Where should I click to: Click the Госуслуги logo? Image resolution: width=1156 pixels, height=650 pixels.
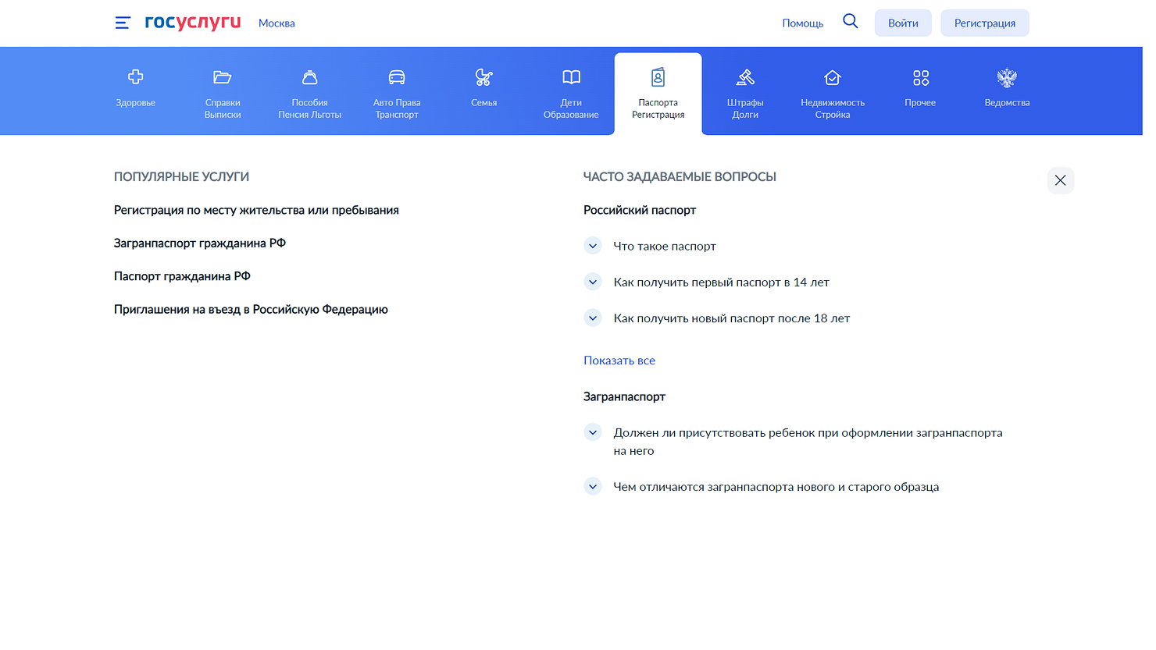click(193, 22)
